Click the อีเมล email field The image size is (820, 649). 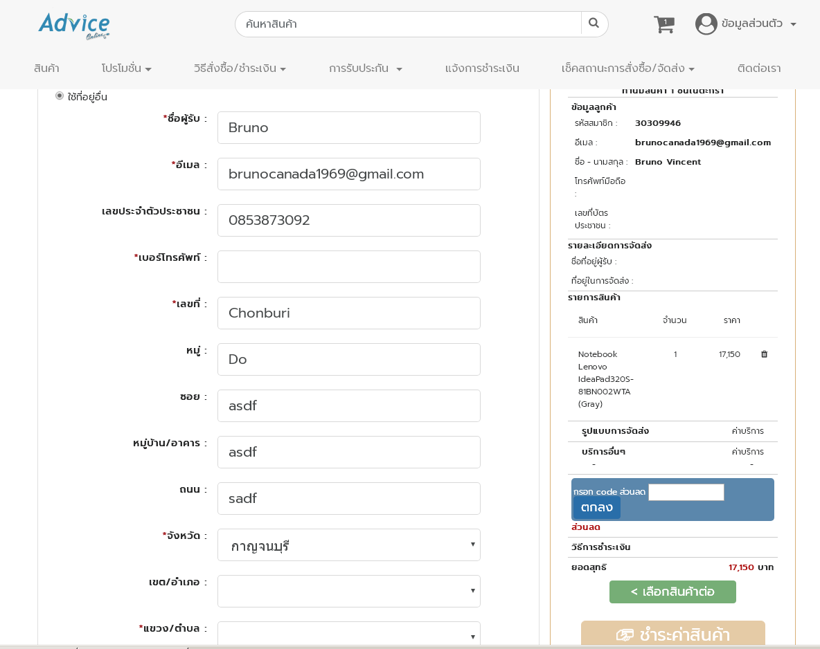349,174
